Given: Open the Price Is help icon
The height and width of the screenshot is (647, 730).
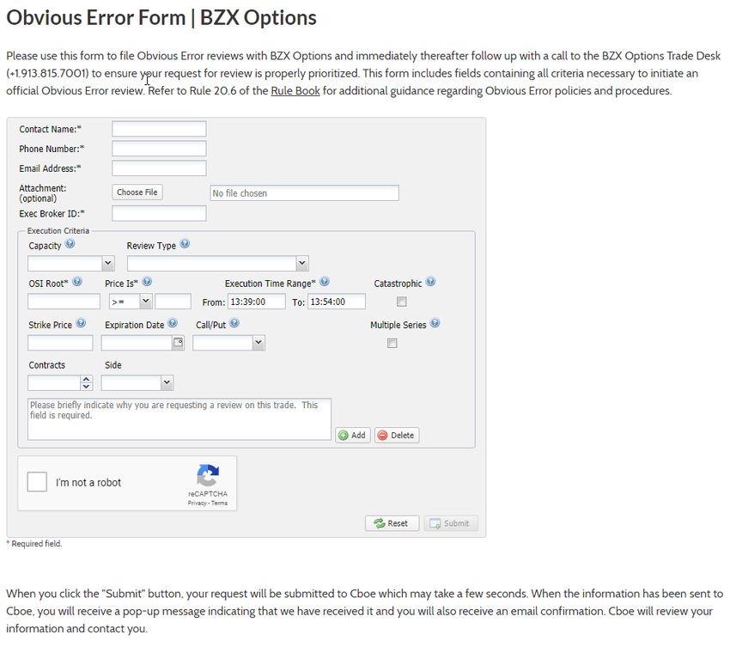Looking at the screenshot, I should 147,281.
